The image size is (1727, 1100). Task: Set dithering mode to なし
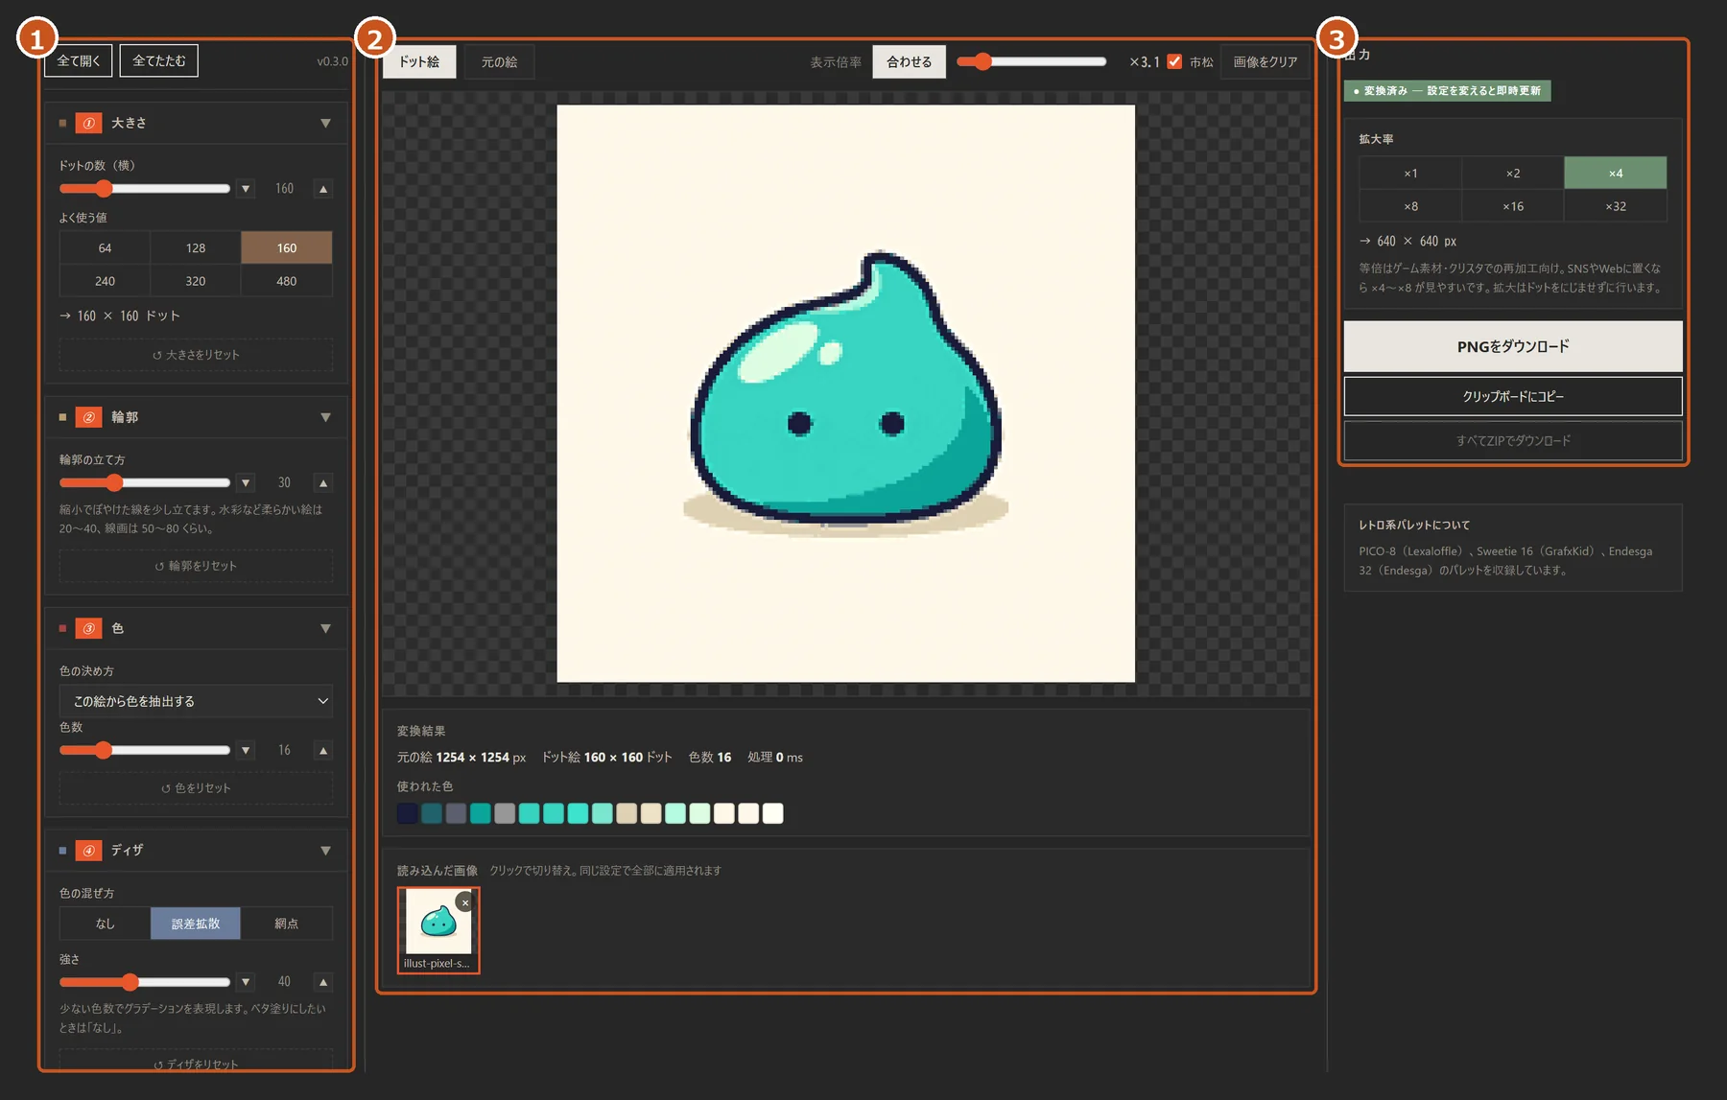[105, 924]
